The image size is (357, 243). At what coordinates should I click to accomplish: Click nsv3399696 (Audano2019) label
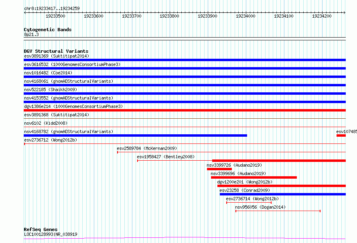[238, 173]
